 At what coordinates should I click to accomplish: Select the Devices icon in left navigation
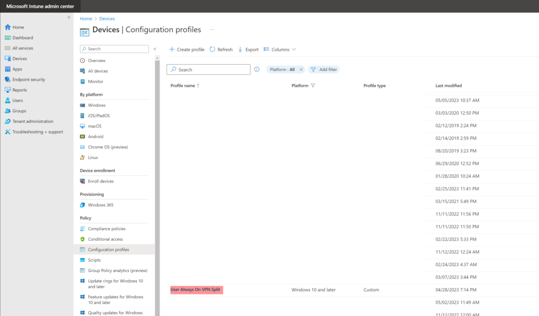click(7, 59)
